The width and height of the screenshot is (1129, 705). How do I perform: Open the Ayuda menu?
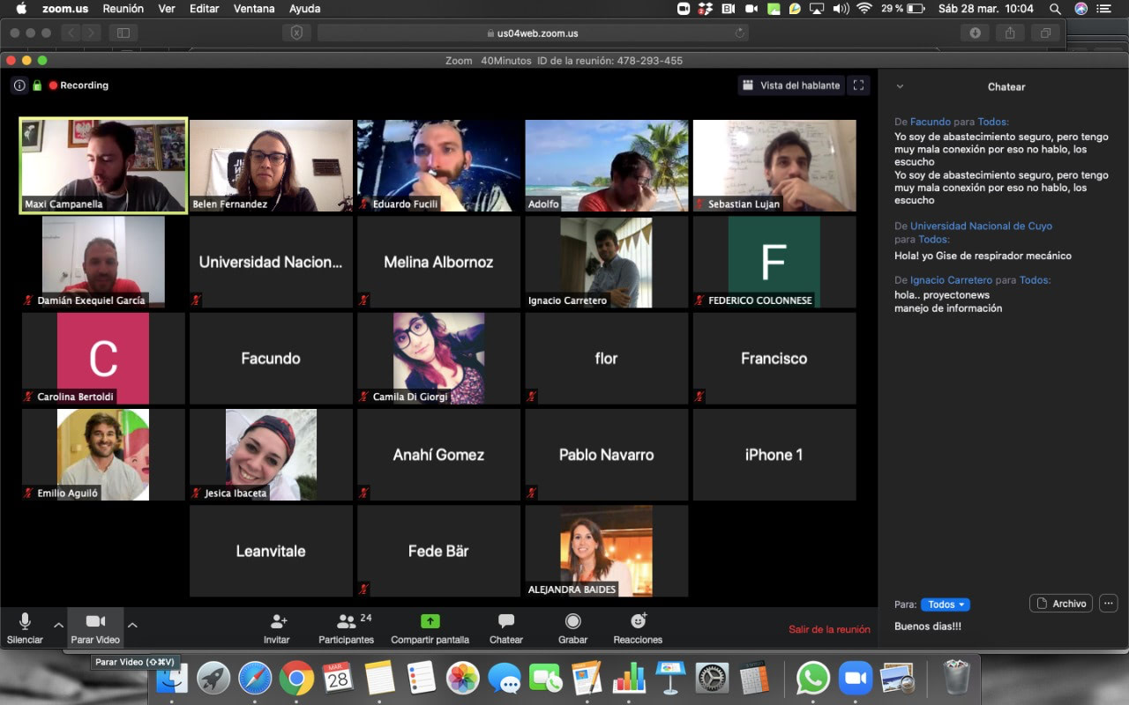pos(305,9)
